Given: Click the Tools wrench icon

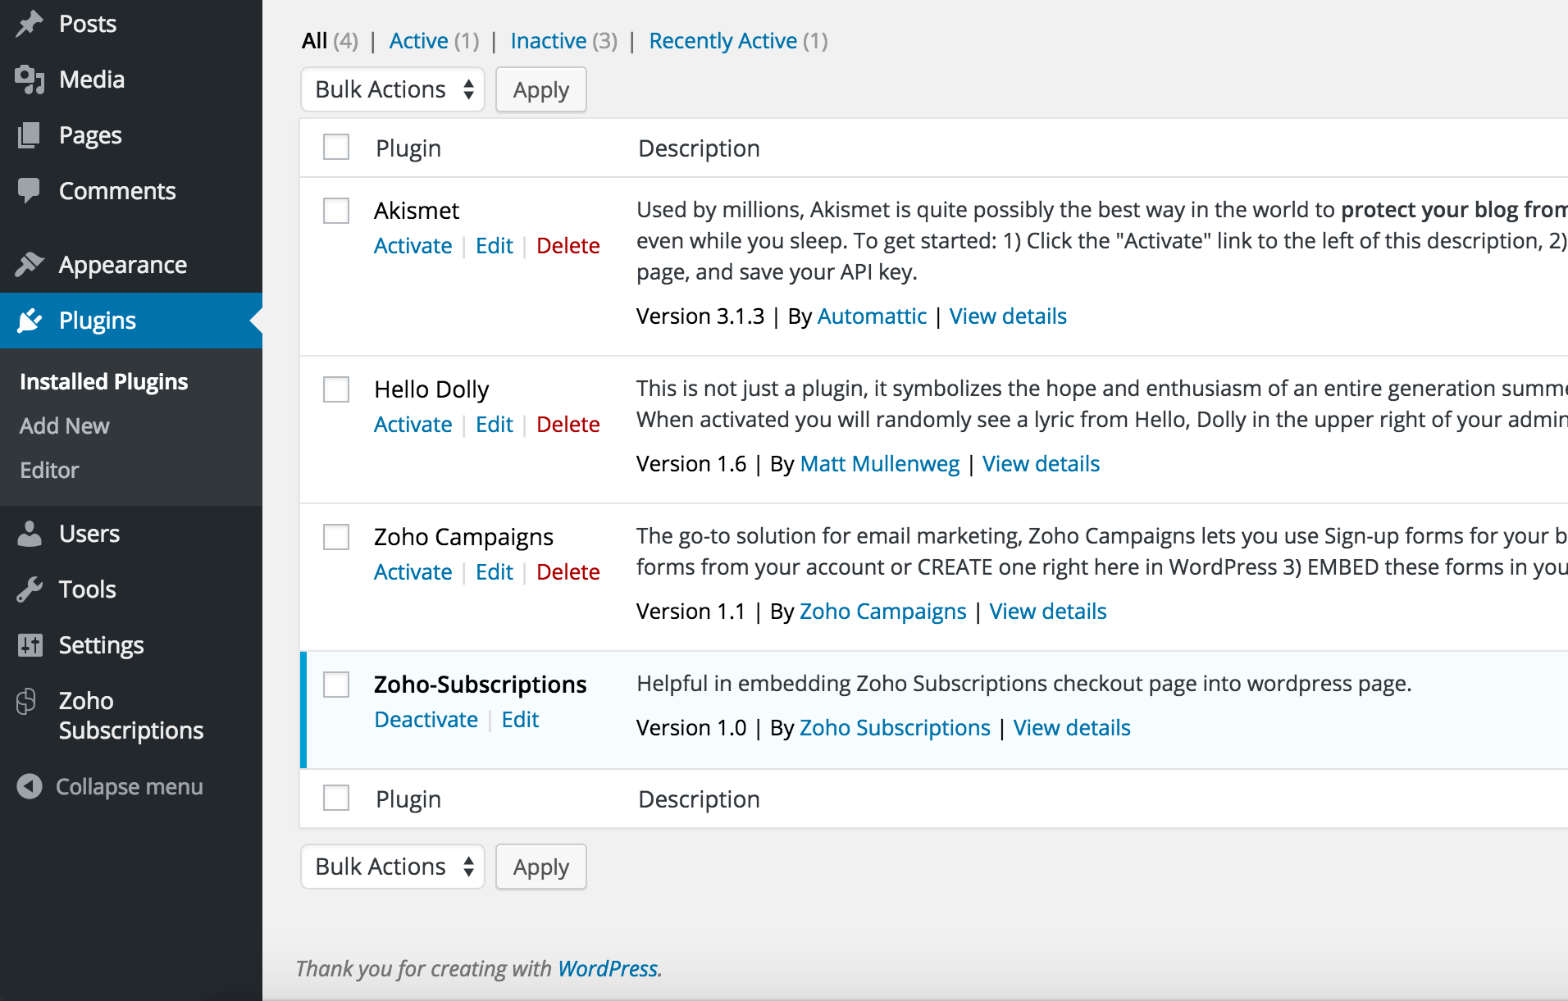Looking at the screenshot, I should (30, 589).
